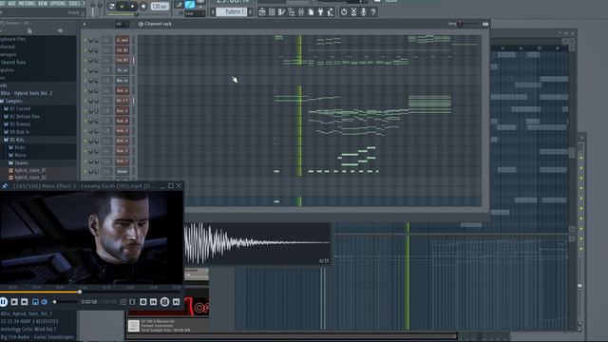Open the PATTERNS menu
Viewport: 608px width, 342px height.
coord(27,3)
